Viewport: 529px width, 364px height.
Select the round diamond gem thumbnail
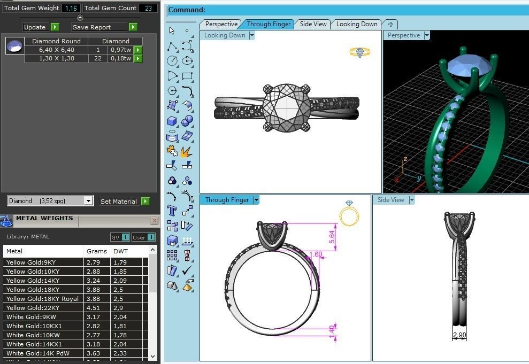[x=15, y=46]
